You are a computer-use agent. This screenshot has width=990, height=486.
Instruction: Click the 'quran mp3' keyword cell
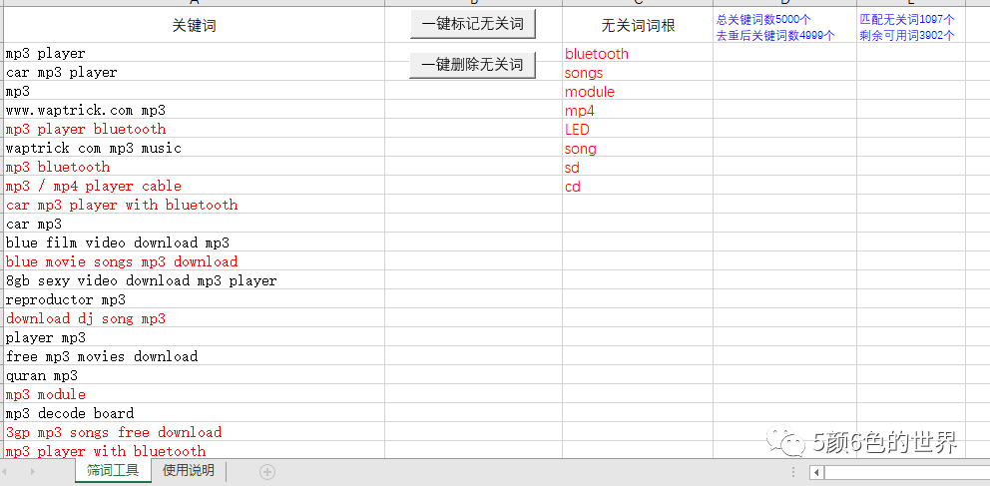194,376
